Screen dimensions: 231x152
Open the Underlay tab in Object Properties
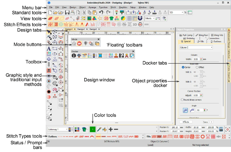pyautogui.click(x=189, y=38)
